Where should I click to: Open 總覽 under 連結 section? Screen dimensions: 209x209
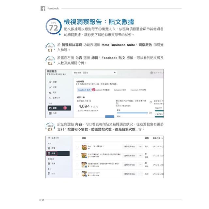click(x=52, y=164)
